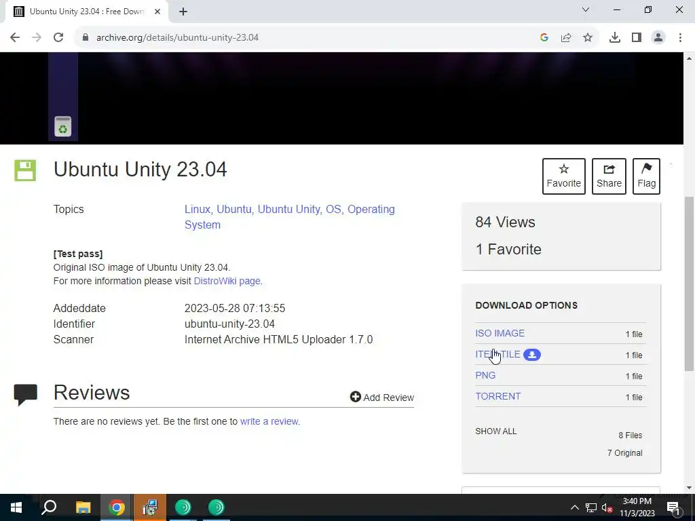Click SHOW ALL download files
695x521 pixels.
point(496,431)
